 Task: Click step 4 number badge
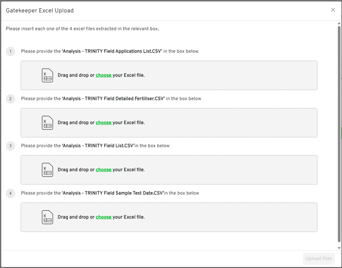pyautogui.click(x=10, y=193)
